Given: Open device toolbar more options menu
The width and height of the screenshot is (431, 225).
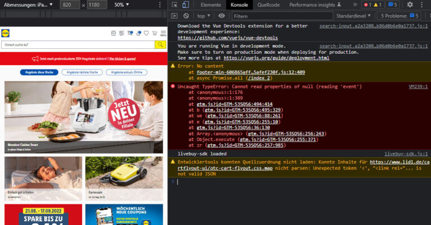Looking at the screenshot, I should 160,4.
